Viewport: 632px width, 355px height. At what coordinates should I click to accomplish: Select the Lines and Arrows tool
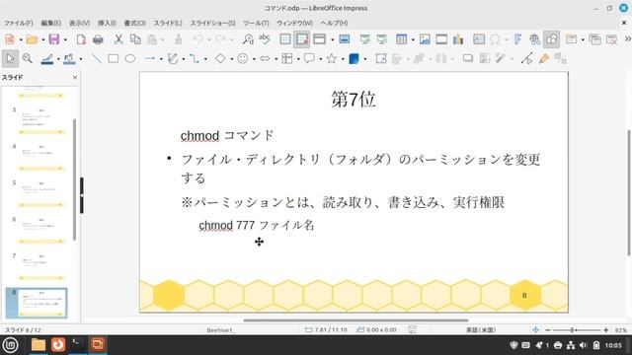tap(150, 59)
